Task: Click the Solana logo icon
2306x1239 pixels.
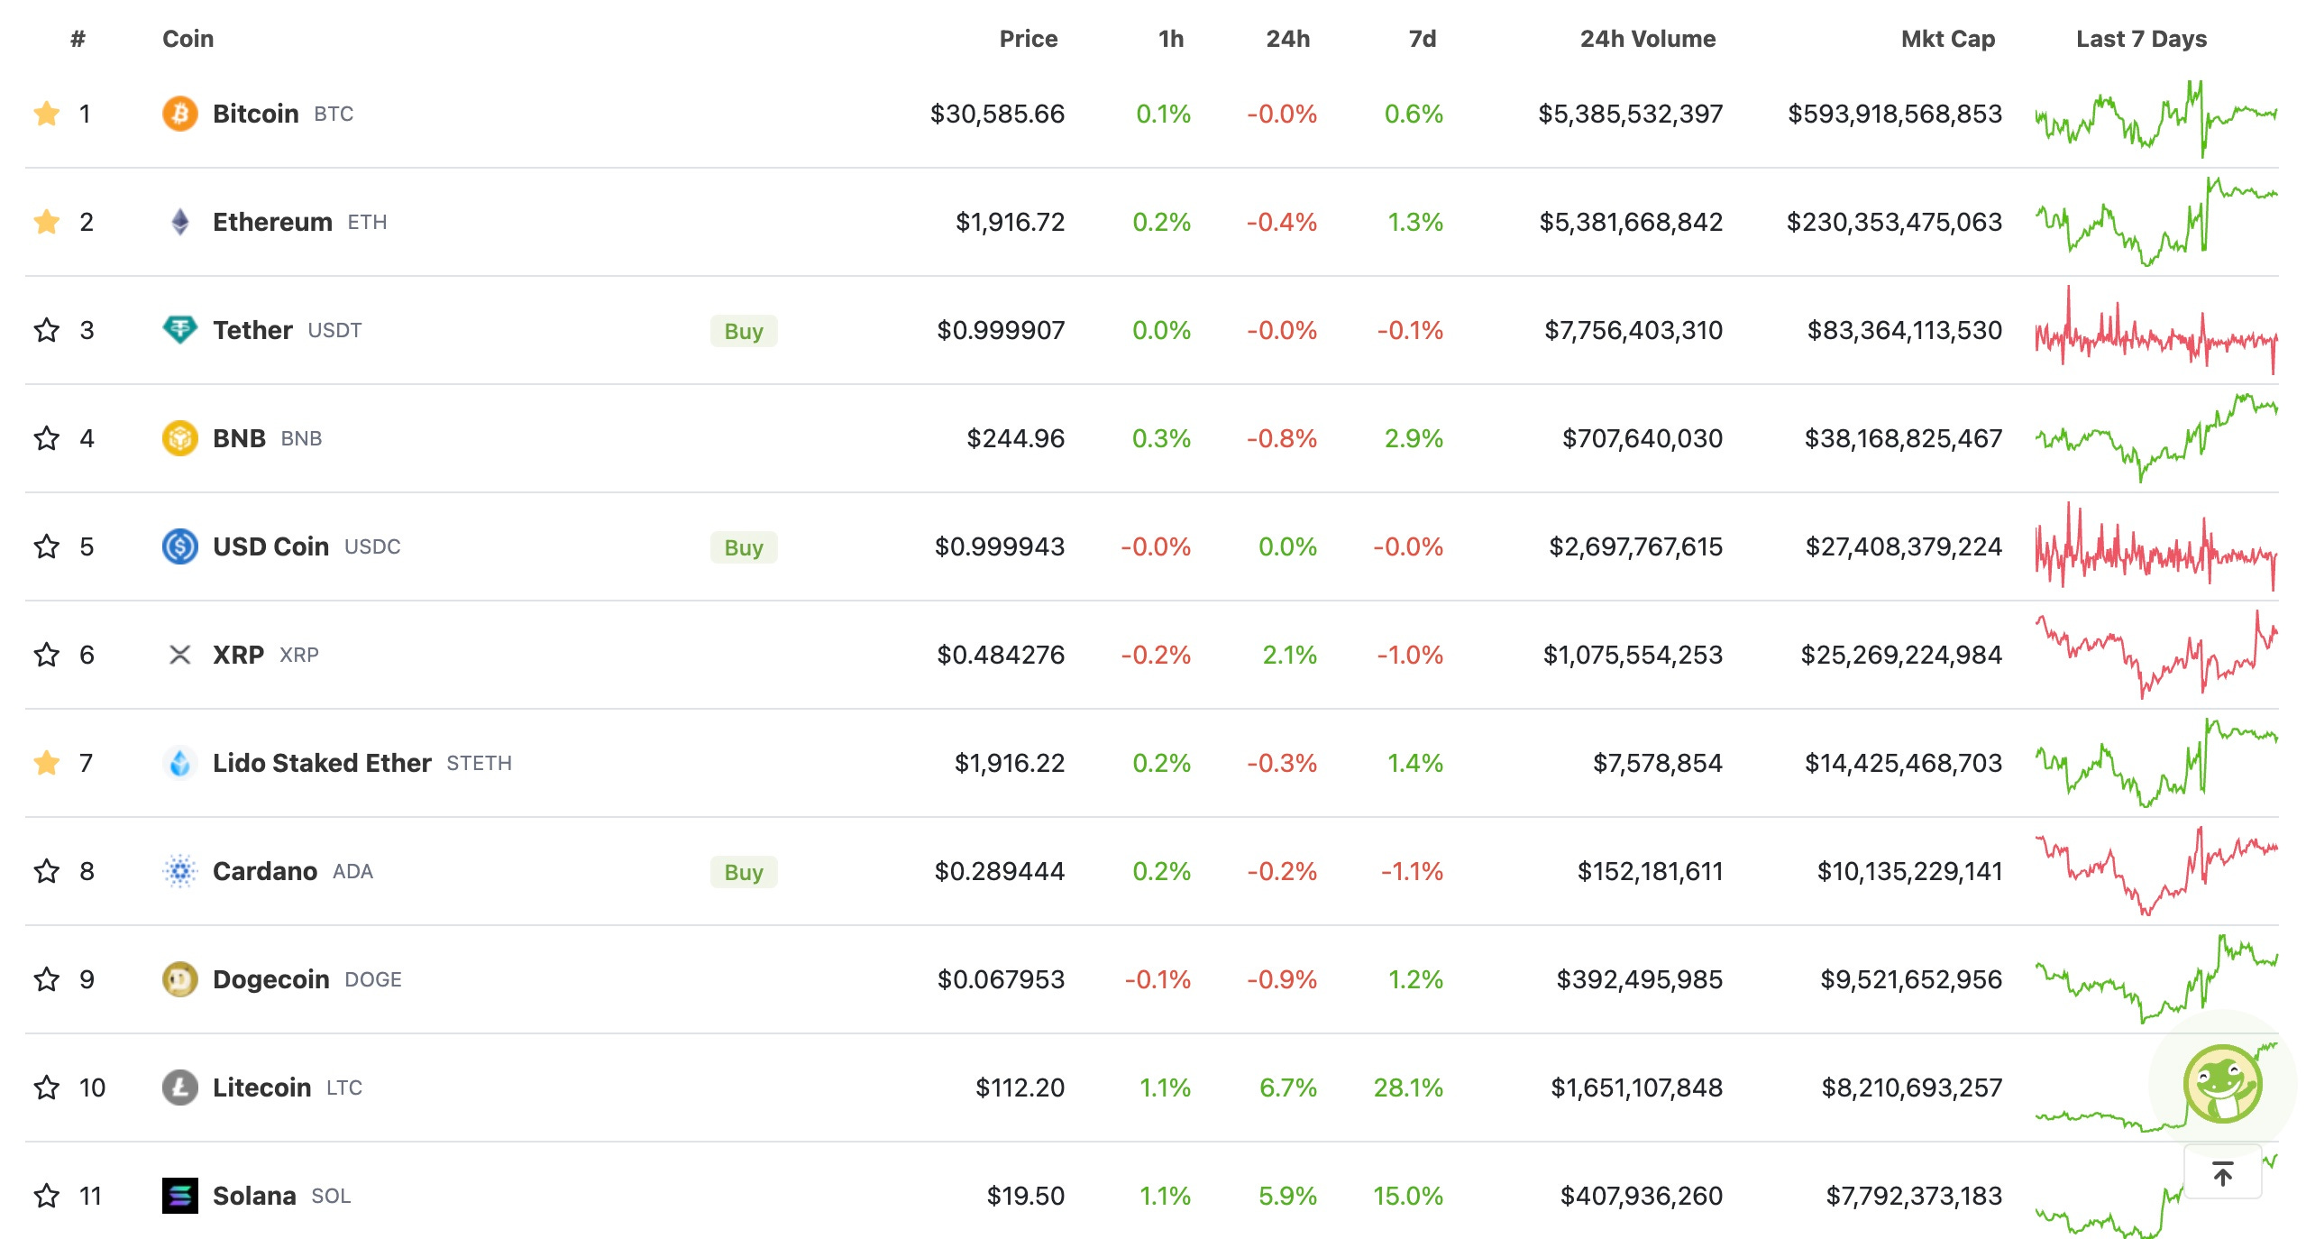Action: pyautogui.click(x=179, y=1196)
